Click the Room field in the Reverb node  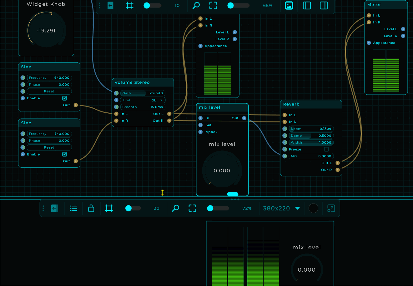click(x=311, y=129)
